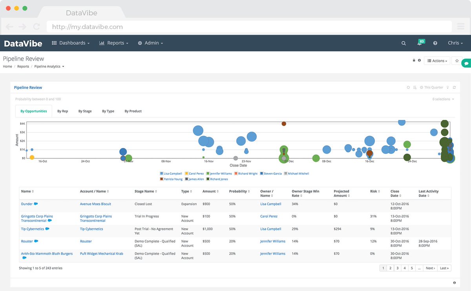Toggle Carol Perez legend series
The image size is (471, 291).
point(195,174)
